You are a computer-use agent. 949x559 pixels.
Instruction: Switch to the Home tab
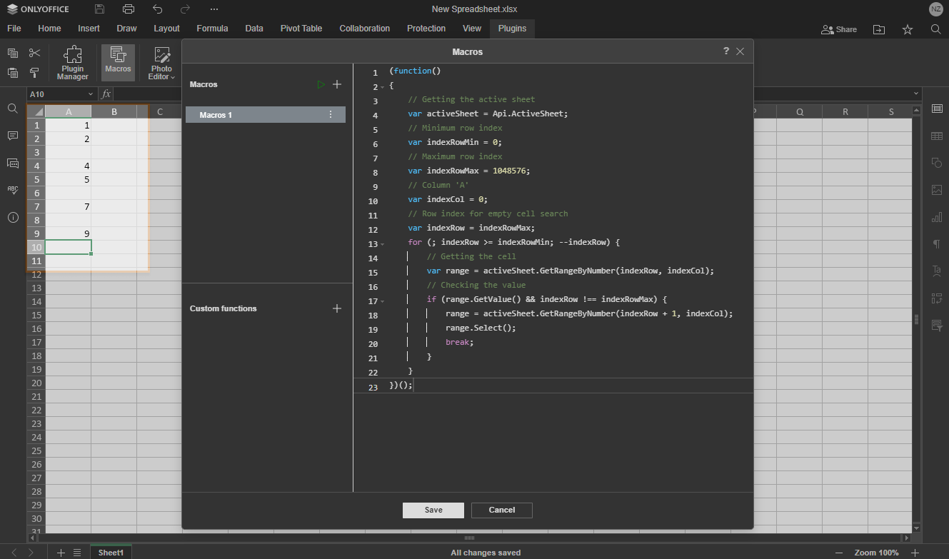tap(49, 29)
